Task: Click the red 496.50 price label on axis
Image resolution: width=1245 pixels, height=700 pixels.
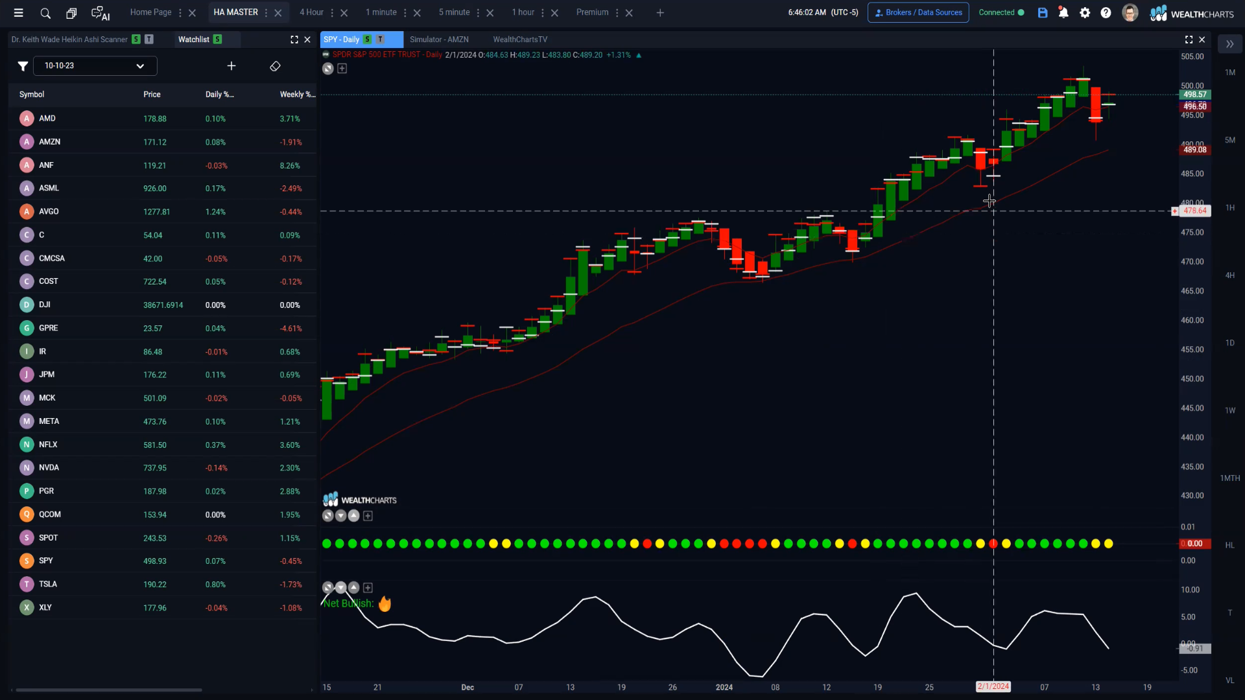Action: 1194,106
